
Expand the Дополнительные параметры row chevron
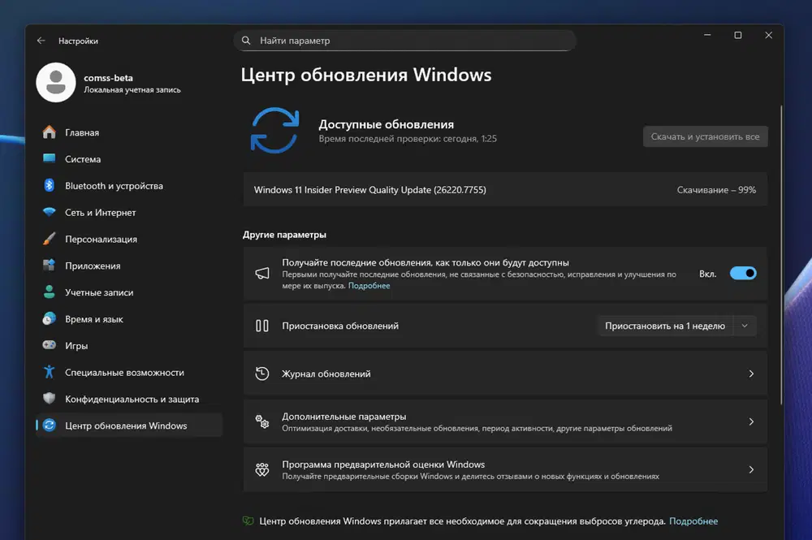(x=751, y=421)
